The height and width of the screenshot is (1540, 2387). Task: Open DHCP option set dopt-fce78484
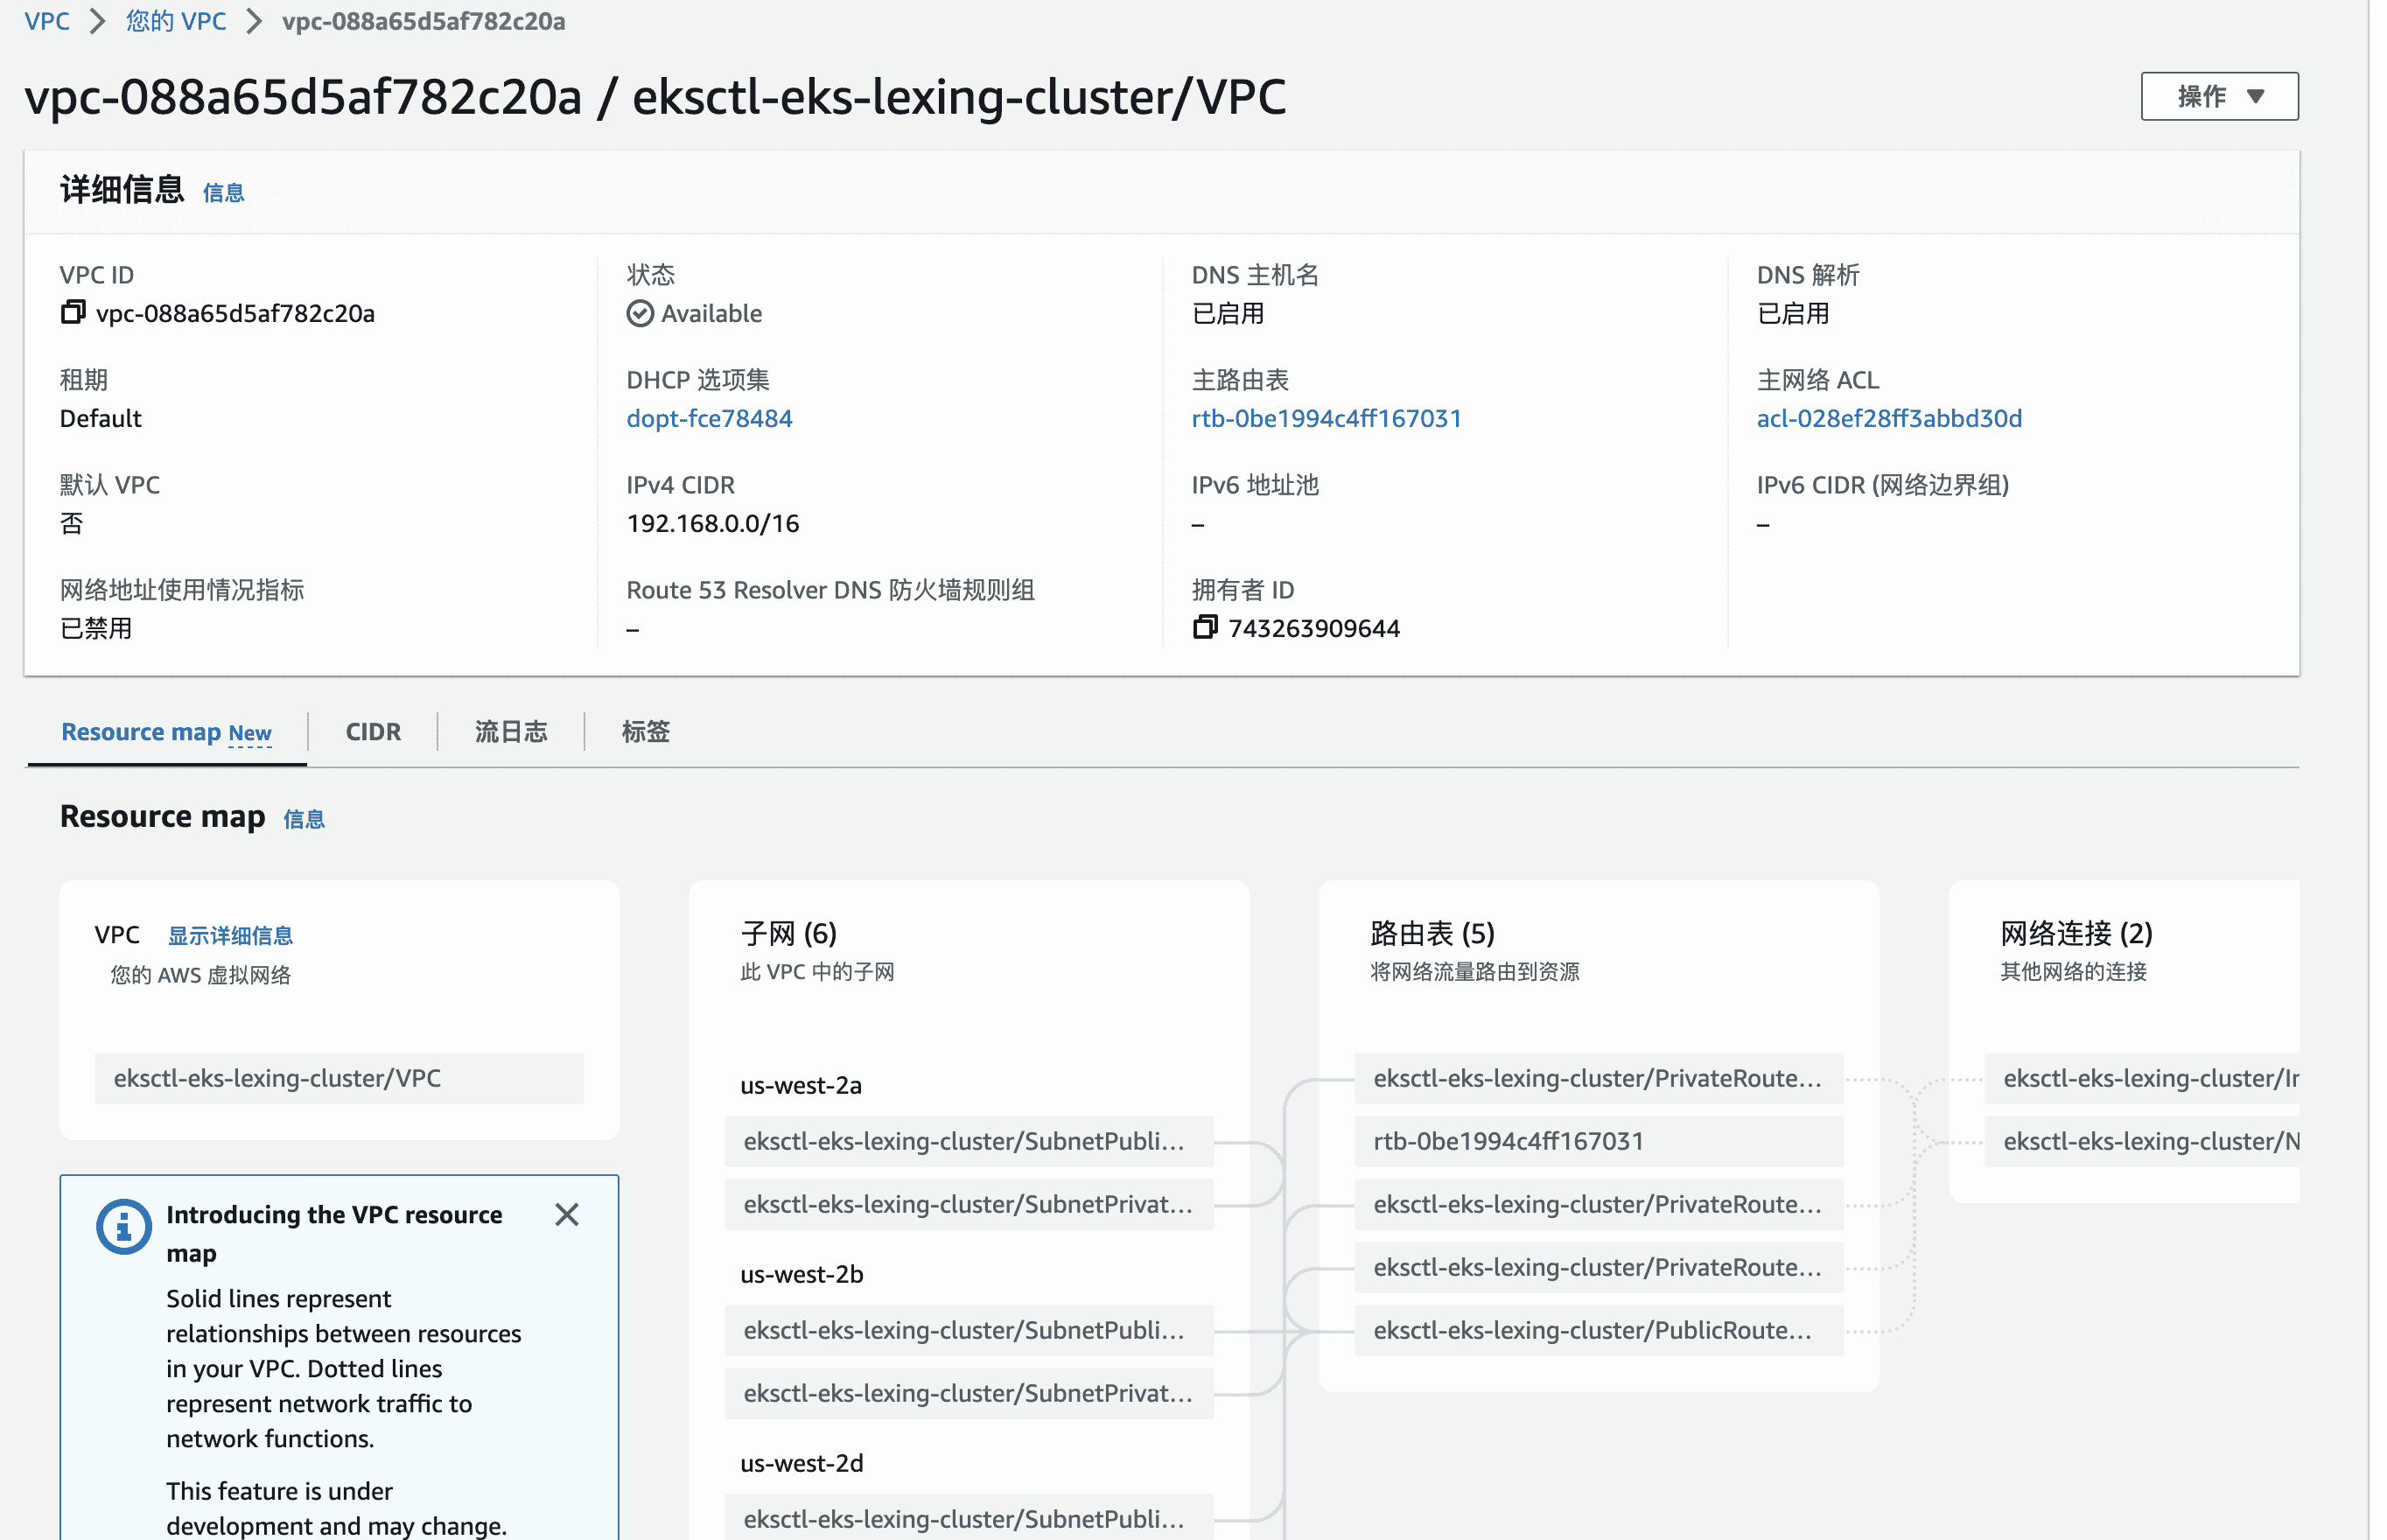click(709, 418)
